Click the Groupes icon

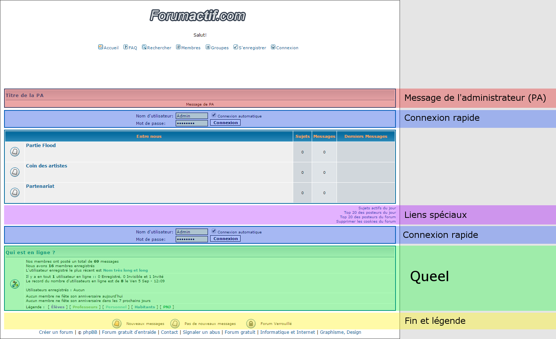(208, 47)
